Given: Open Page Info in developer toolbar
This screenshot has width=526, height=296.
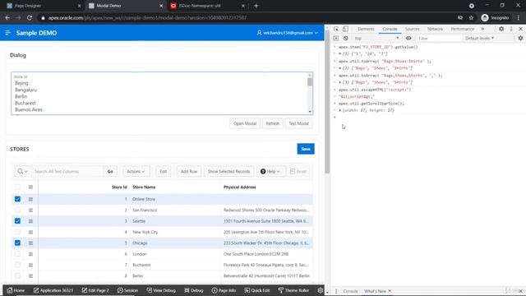Looking at the screenshot, I should pyautogui.click(x=224, y=290).
